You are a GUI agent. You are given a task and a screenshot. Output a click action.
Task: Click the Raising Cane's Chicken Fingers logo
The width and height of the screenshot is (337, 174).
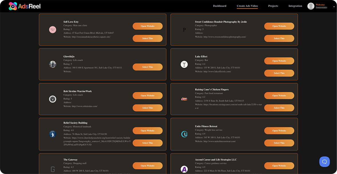pos(184,99)
